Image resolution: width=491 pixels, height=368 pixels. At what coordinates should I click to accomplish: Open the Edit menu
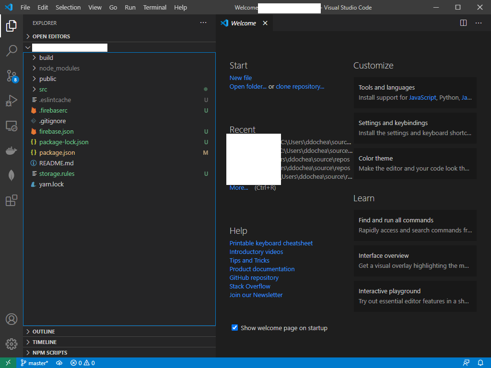tap(43, 7)
